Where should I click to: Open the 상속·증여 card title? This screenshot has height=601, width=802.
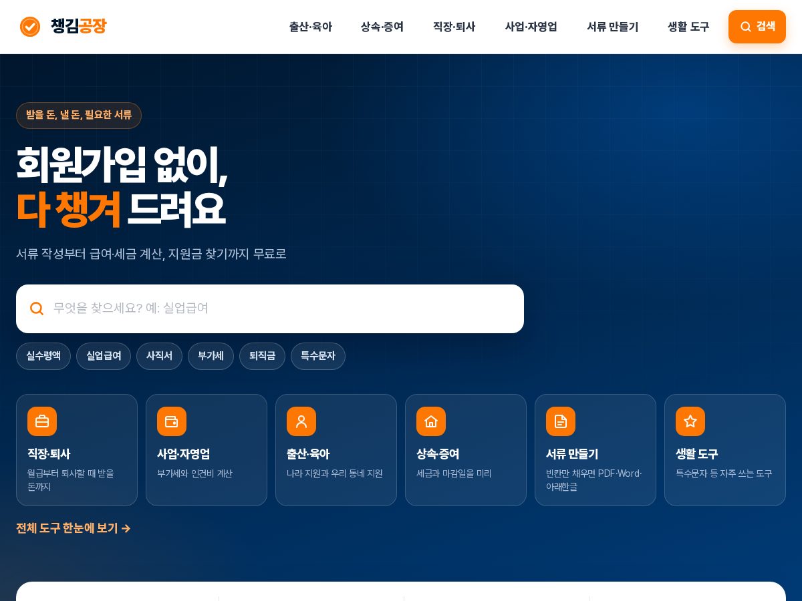coord(438,454)
